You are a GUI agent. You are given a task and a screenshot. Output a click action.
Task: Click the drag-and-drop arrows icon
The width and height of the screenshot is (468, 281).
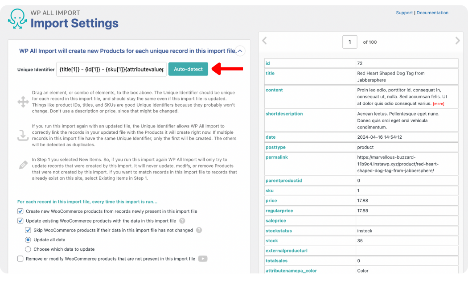click(x=23, y=102)
